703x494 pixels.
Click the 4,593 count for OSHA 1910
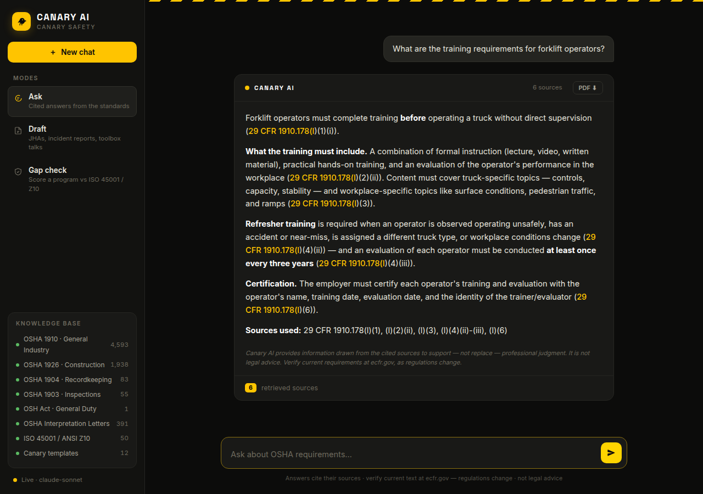click(119, 345)
